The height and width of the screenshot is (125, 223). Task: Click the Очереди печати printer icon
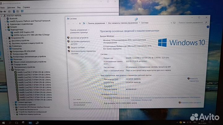(x=12, y=65)
